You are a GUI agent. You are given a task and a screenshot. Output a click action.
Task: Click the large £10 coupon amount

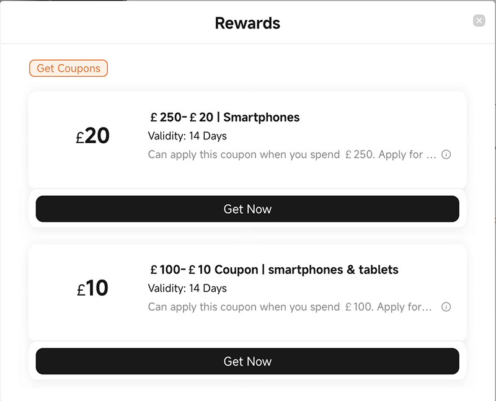click(92, 288)
